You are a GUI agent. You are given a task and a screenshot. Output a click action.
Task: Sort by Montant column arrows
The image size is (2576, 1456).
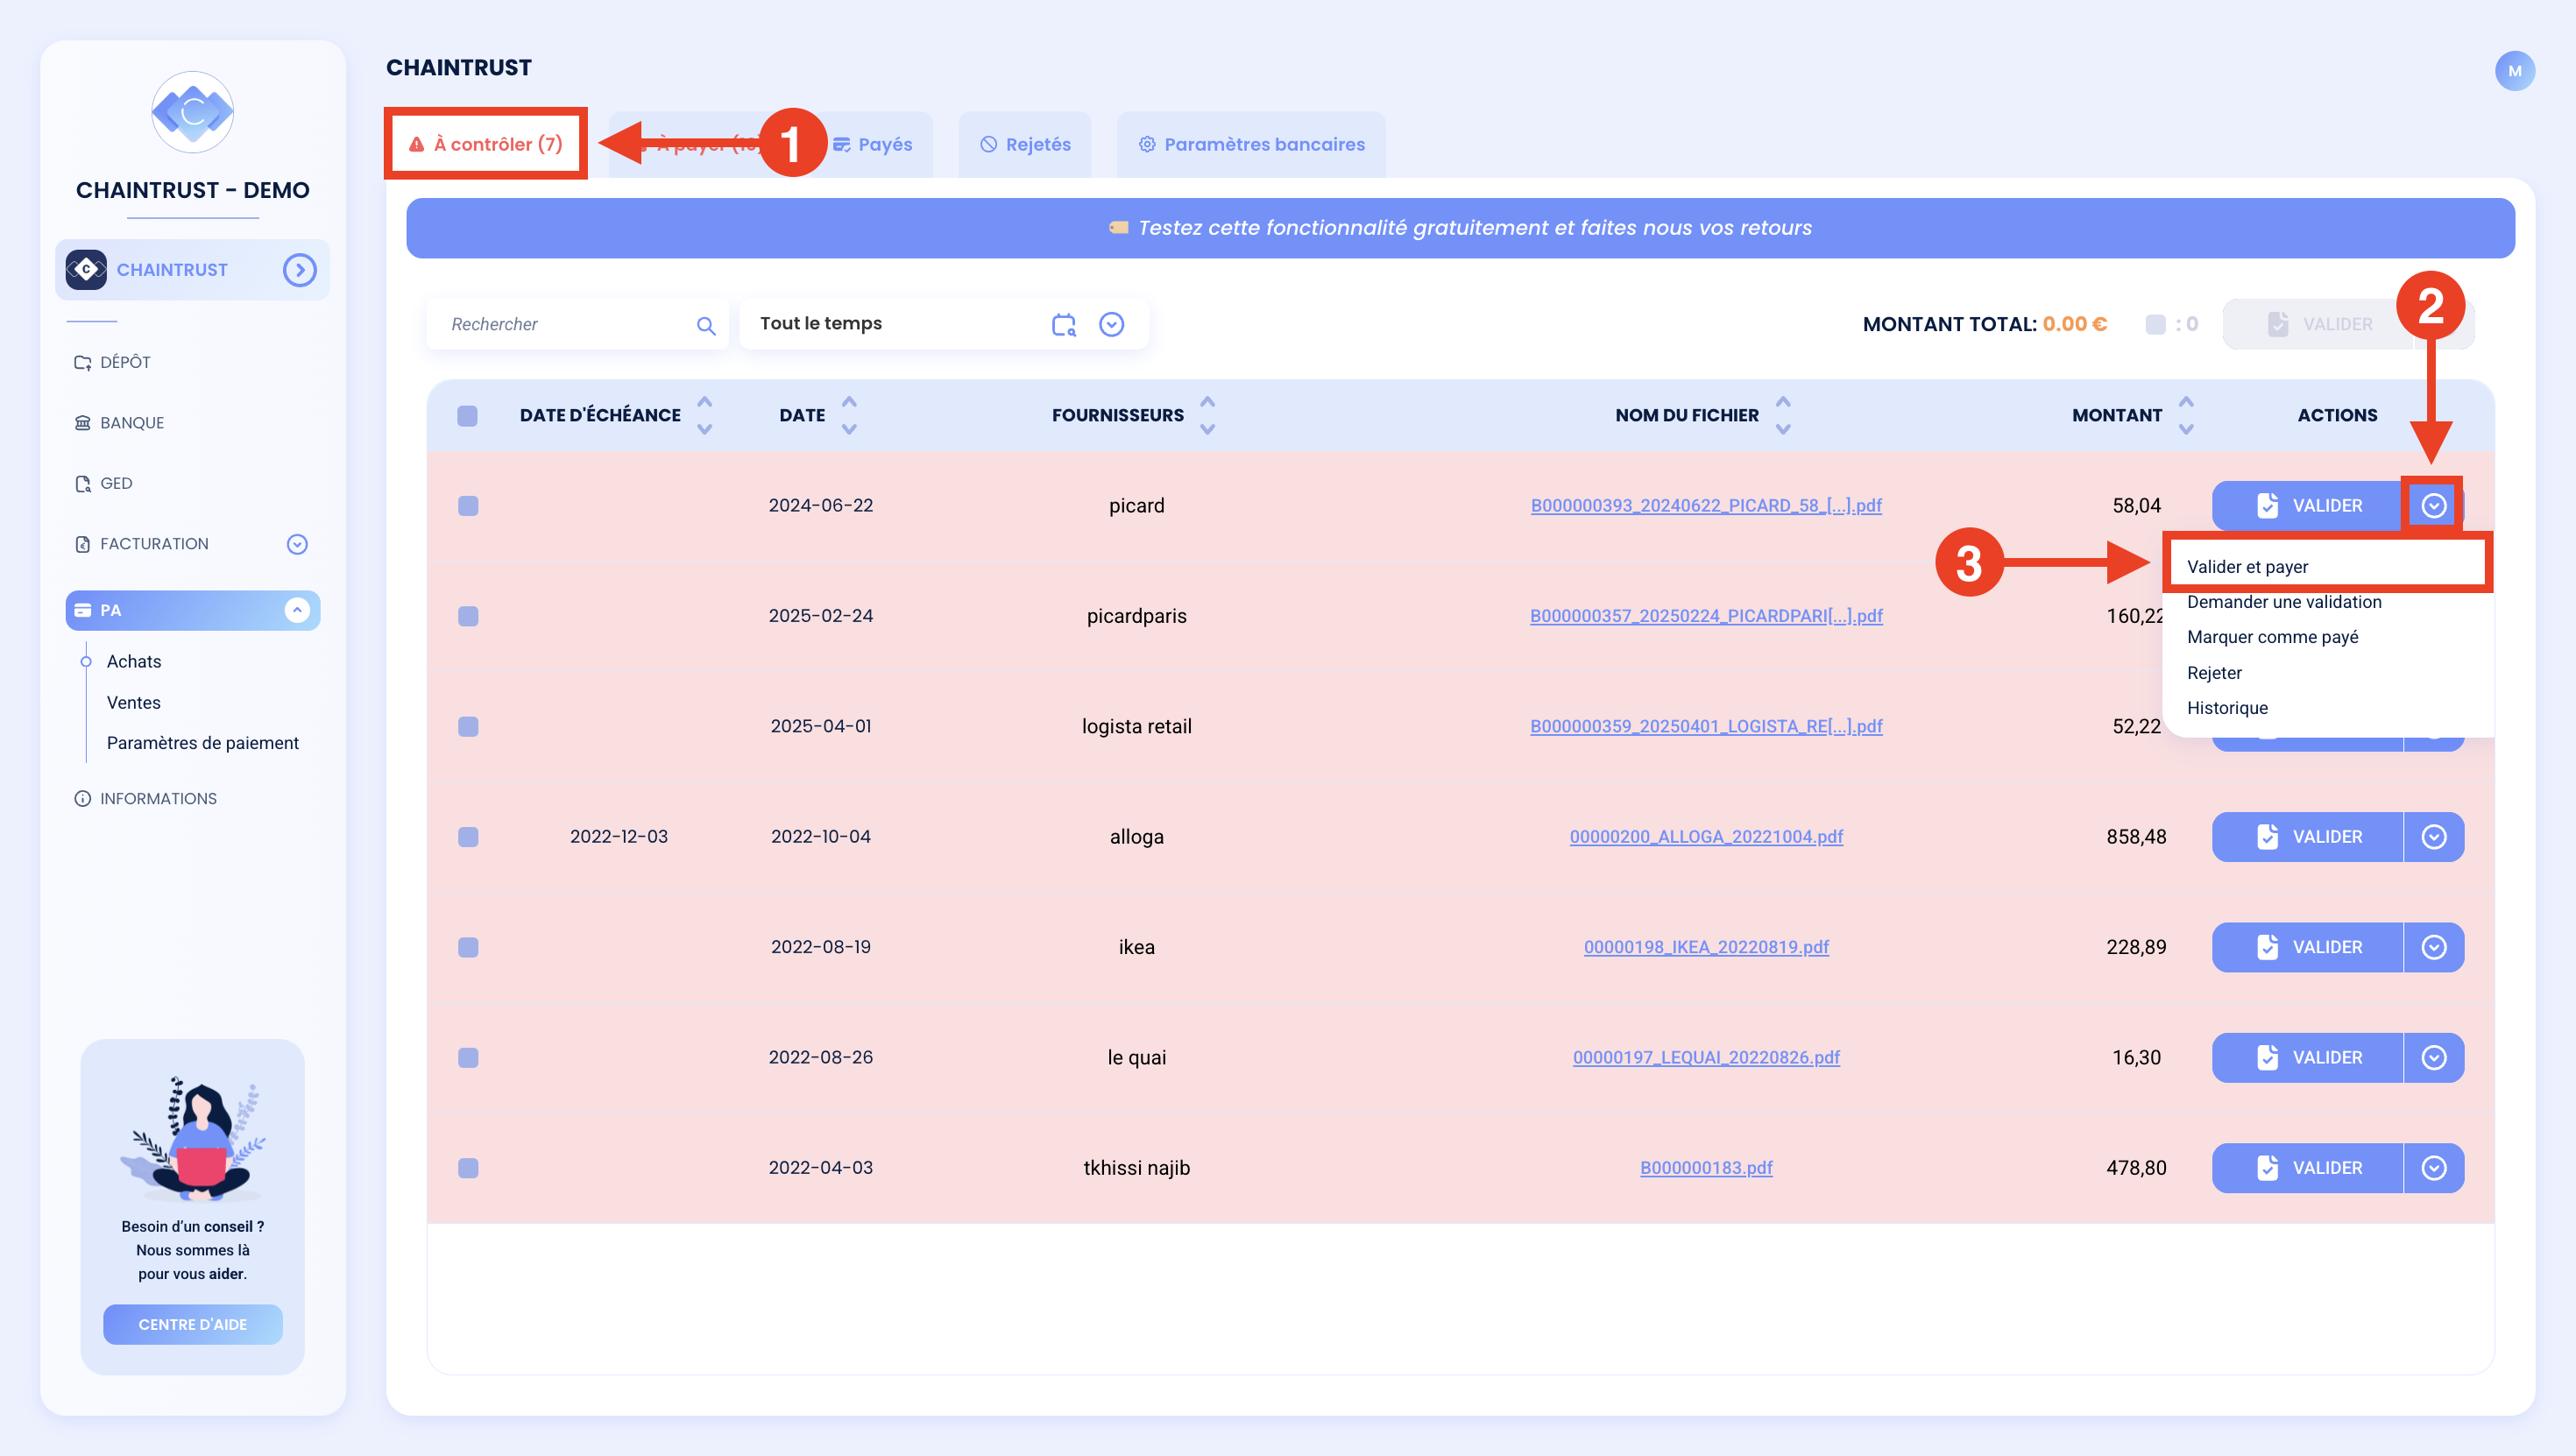(x=2186, y=415)
